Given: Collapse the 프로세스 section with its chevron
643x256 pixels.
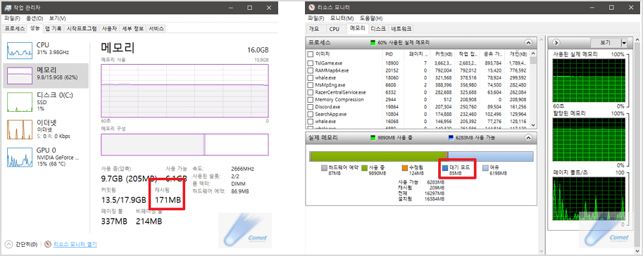Looking at the screenshot, I should coord(528,43).
